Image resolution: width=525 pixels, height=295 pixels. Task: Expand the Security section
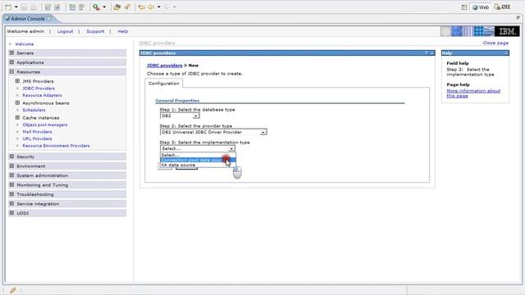(11, 157)
